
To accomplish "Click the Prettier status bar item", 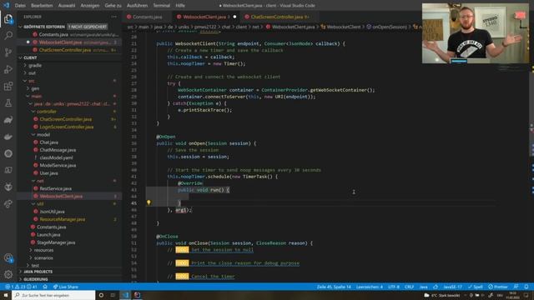I will [x=498, y=287].
